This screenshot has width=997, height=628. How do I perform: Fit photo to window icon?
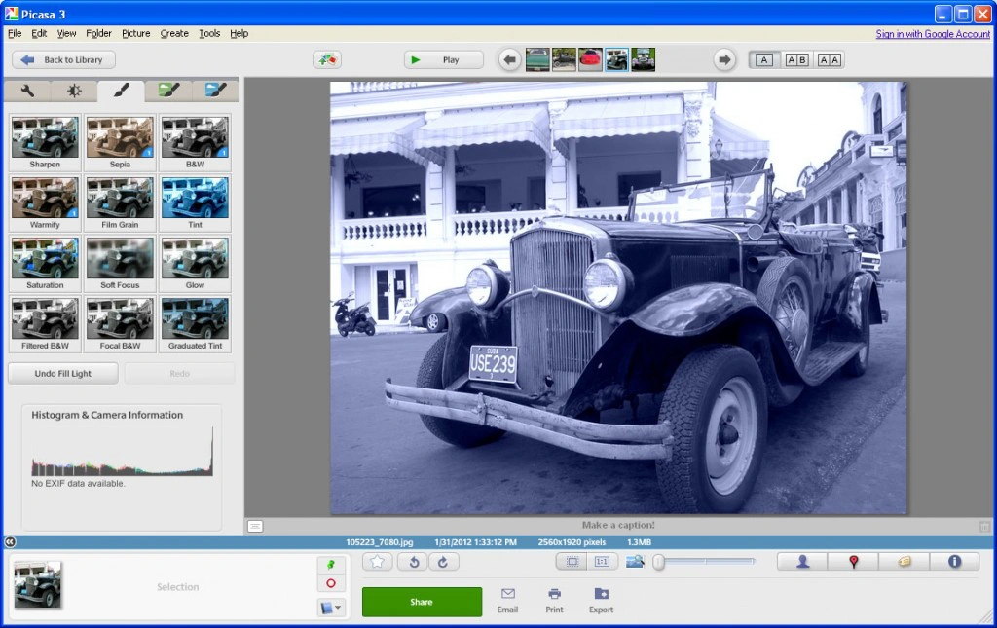572,561
